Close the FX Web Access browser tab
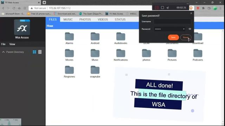Image resolution: width=225 pixels, height=126 pixels. [39, 2]
